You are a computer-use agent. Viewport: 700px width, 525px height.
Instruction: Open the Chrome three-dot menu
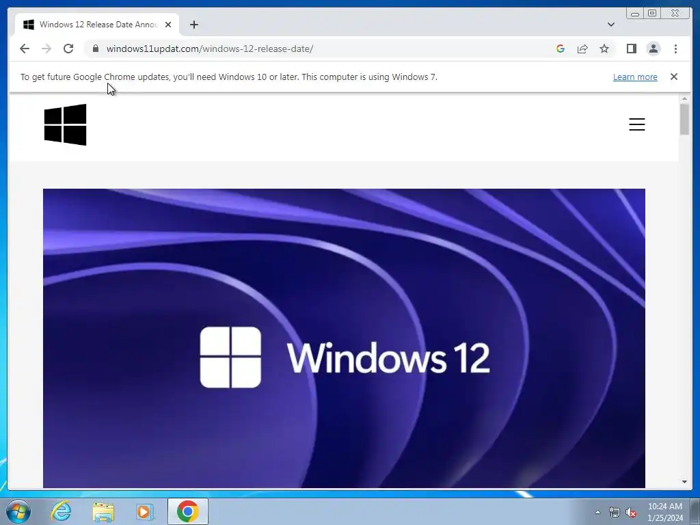(x=675, y=49)
